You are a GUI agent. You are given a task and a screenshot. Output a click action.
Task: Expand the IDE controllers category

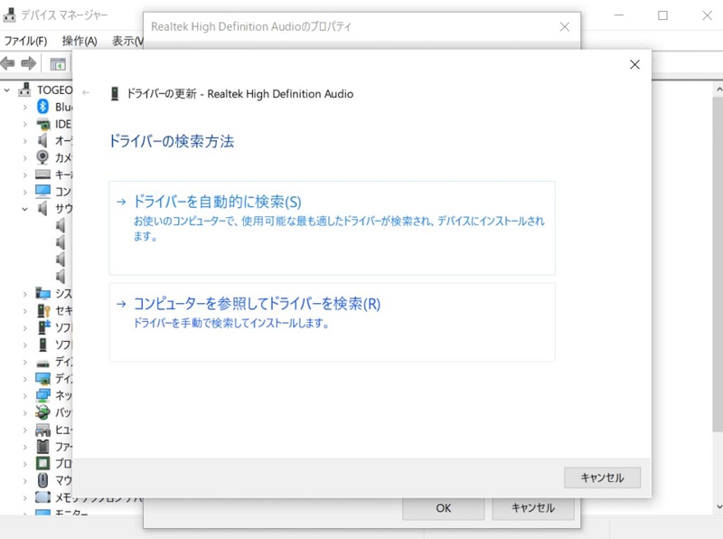tap(25, 124)
